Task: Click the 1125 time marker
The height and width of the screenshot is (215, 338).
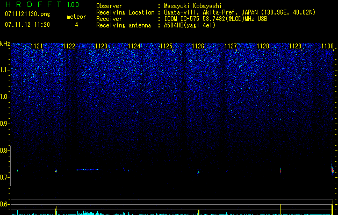Action: (167, 46)
